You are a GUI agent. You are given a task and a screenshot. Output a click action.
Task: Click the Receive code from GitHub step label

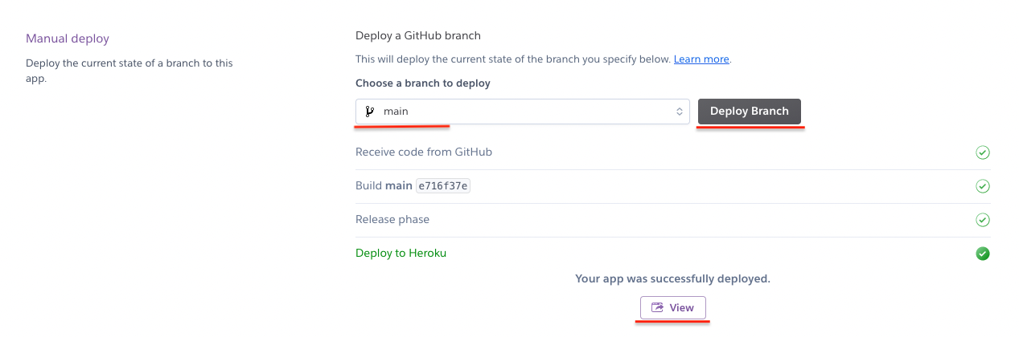pos(423,152)
